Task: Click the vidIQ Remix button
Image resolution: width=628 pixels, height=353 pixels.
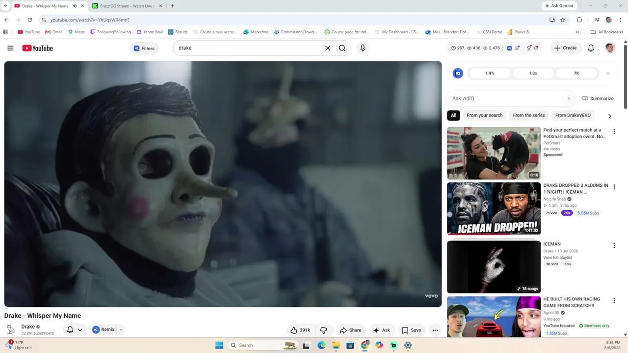Action: (104, 330)
